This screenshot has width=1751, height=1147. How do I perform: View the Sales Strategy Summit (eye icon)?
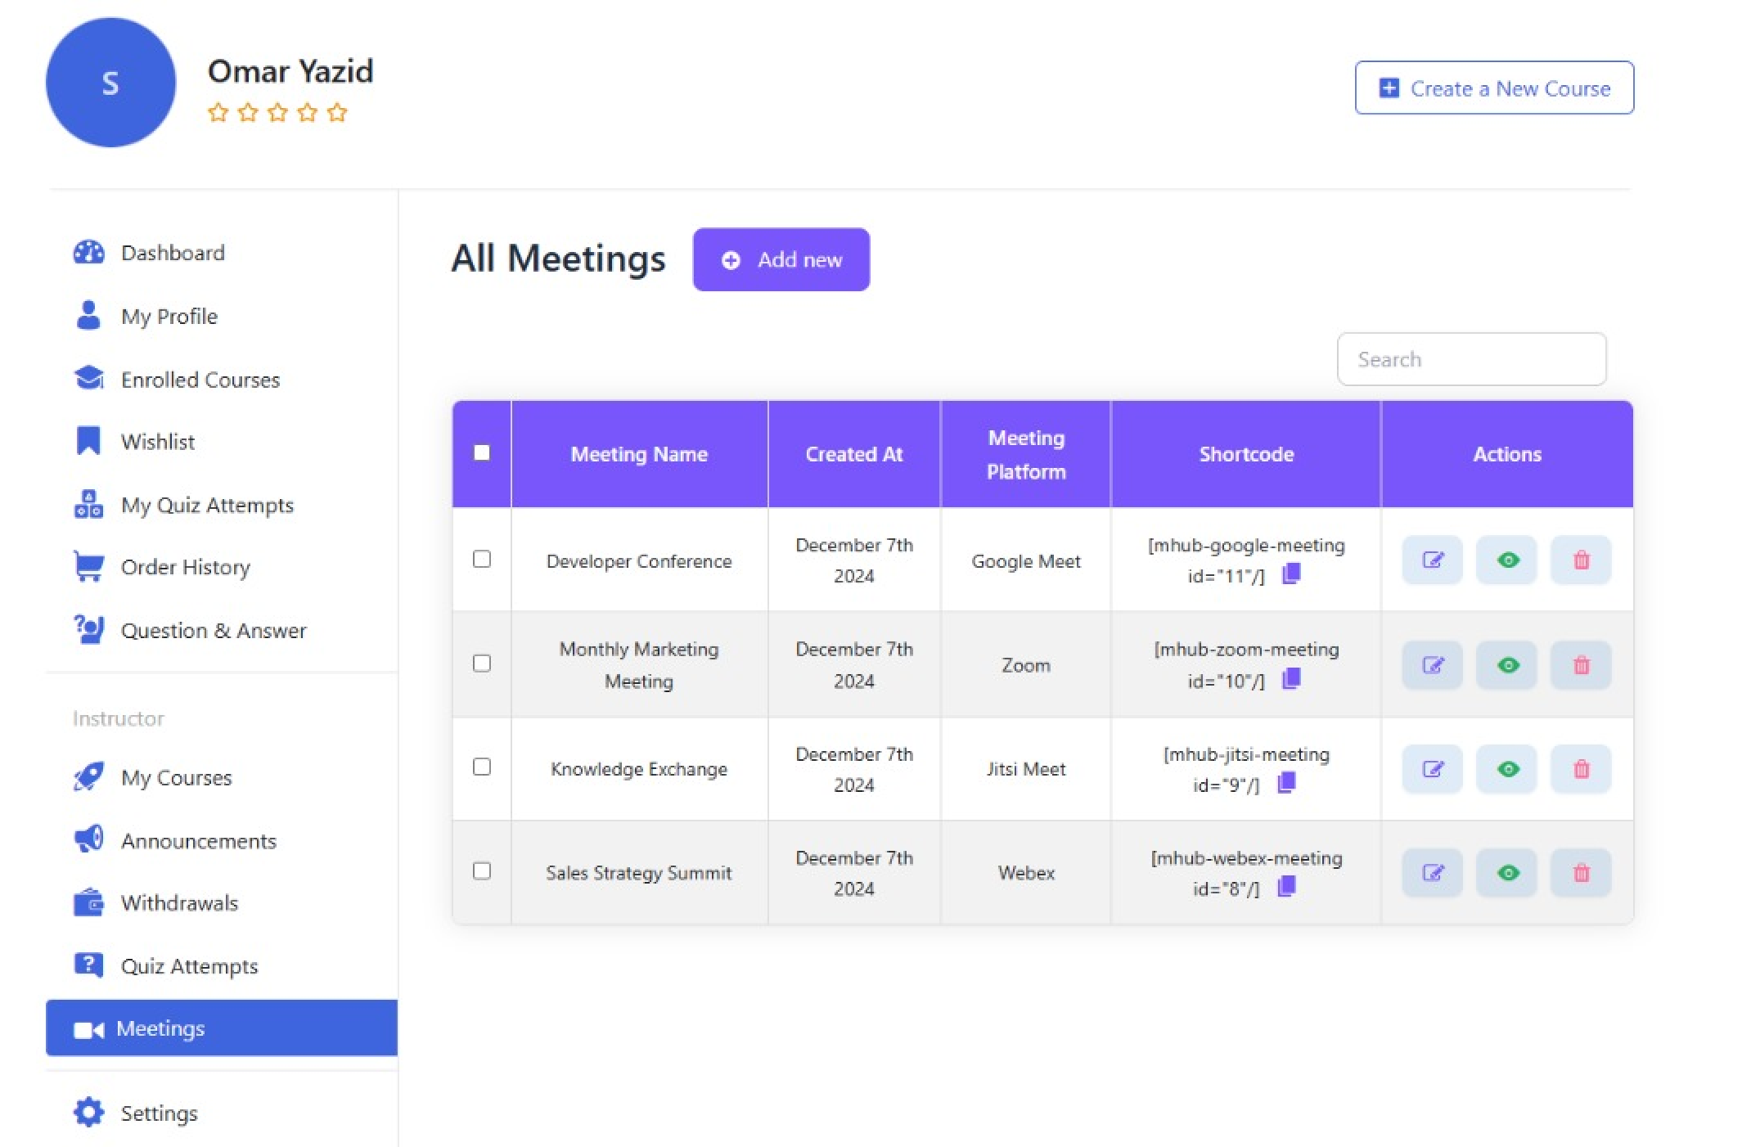(1507, 873)
